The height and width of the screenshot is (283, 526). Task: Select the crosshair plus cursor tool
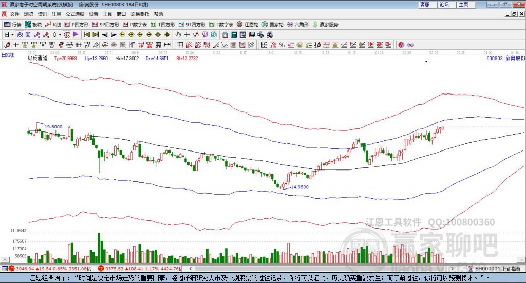(187, 35)
